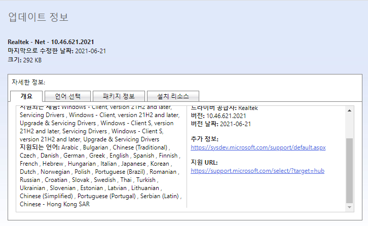
Task: Click the 버전 날짜 2021-06-21 text
Action: point(220,124)
